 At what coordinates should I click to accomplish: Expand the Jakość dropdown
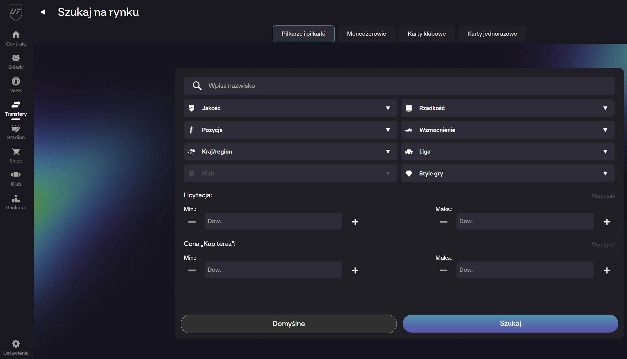pos(290,108)
